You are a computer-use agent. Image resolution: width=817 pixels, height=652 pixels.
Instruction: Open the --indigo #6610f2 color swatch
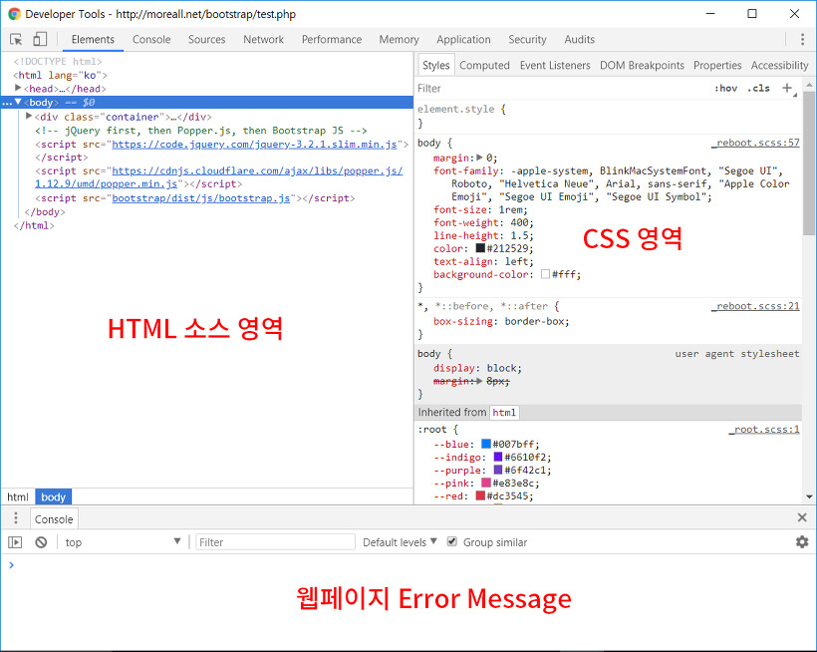498,457
